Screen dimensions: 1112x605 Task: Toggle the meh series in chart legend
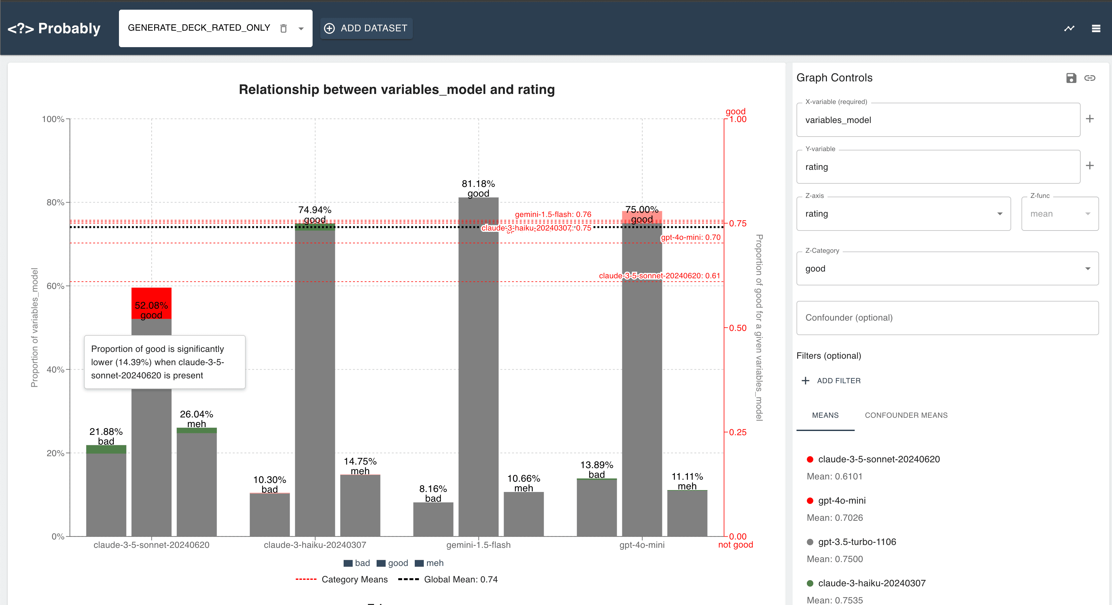coord(429,563)
